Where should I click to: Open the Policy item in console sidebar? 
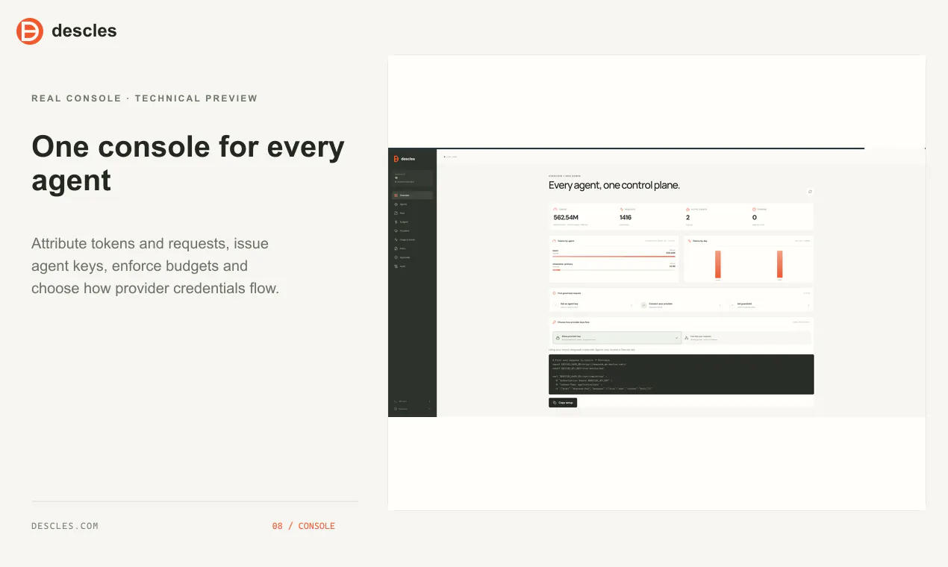[x=412, y=248]
